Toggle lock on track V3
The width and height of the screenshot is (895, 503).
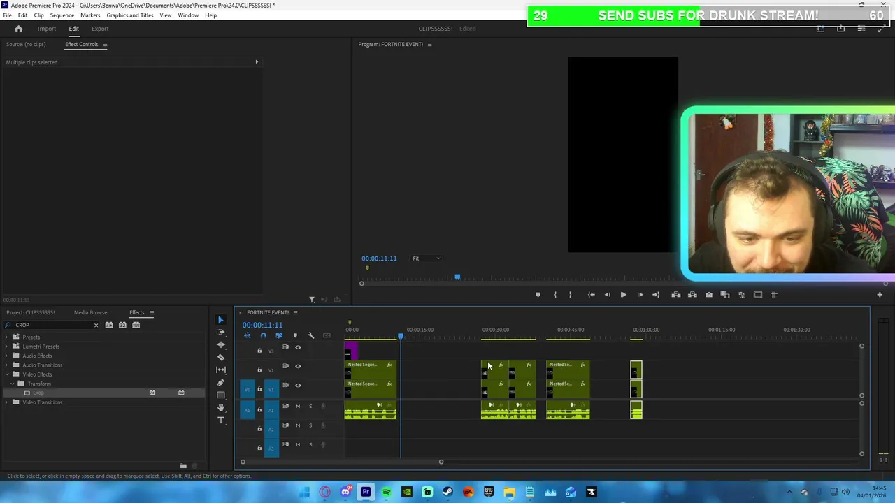tap(259, 351)
